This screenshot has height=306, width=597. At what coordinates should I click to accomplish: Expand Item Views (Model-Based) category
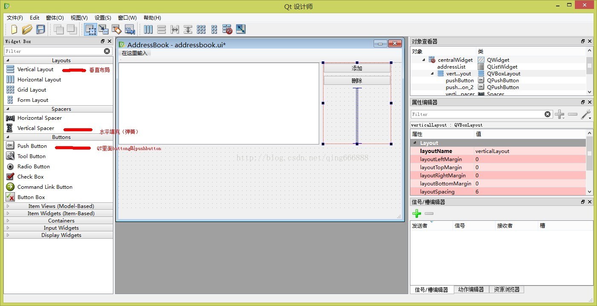8,206
